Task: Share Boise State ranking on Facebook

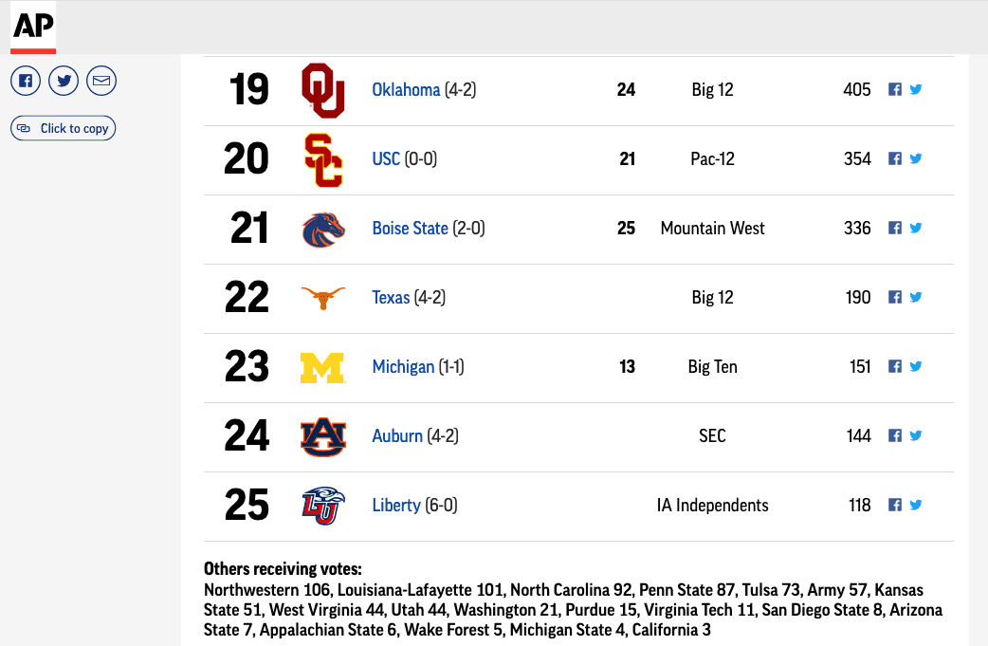Action: [895, 228]
